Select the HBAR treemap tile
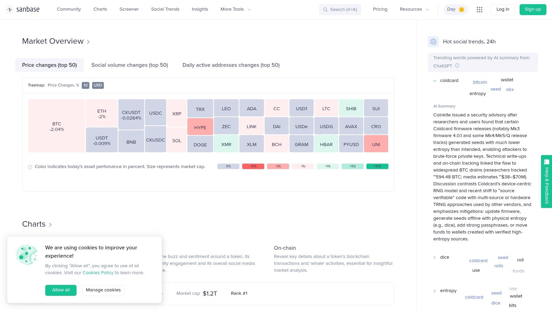The image size is (552, 310). coord(326,144)
